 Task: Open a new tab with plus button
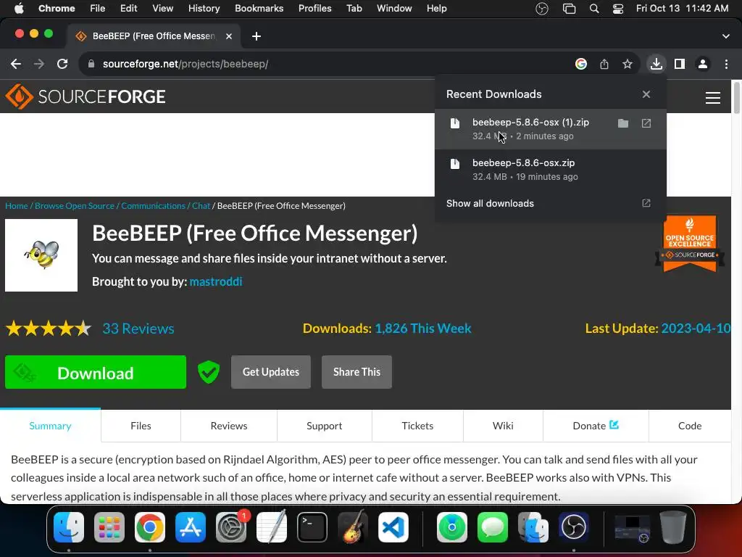pos(257,36)
